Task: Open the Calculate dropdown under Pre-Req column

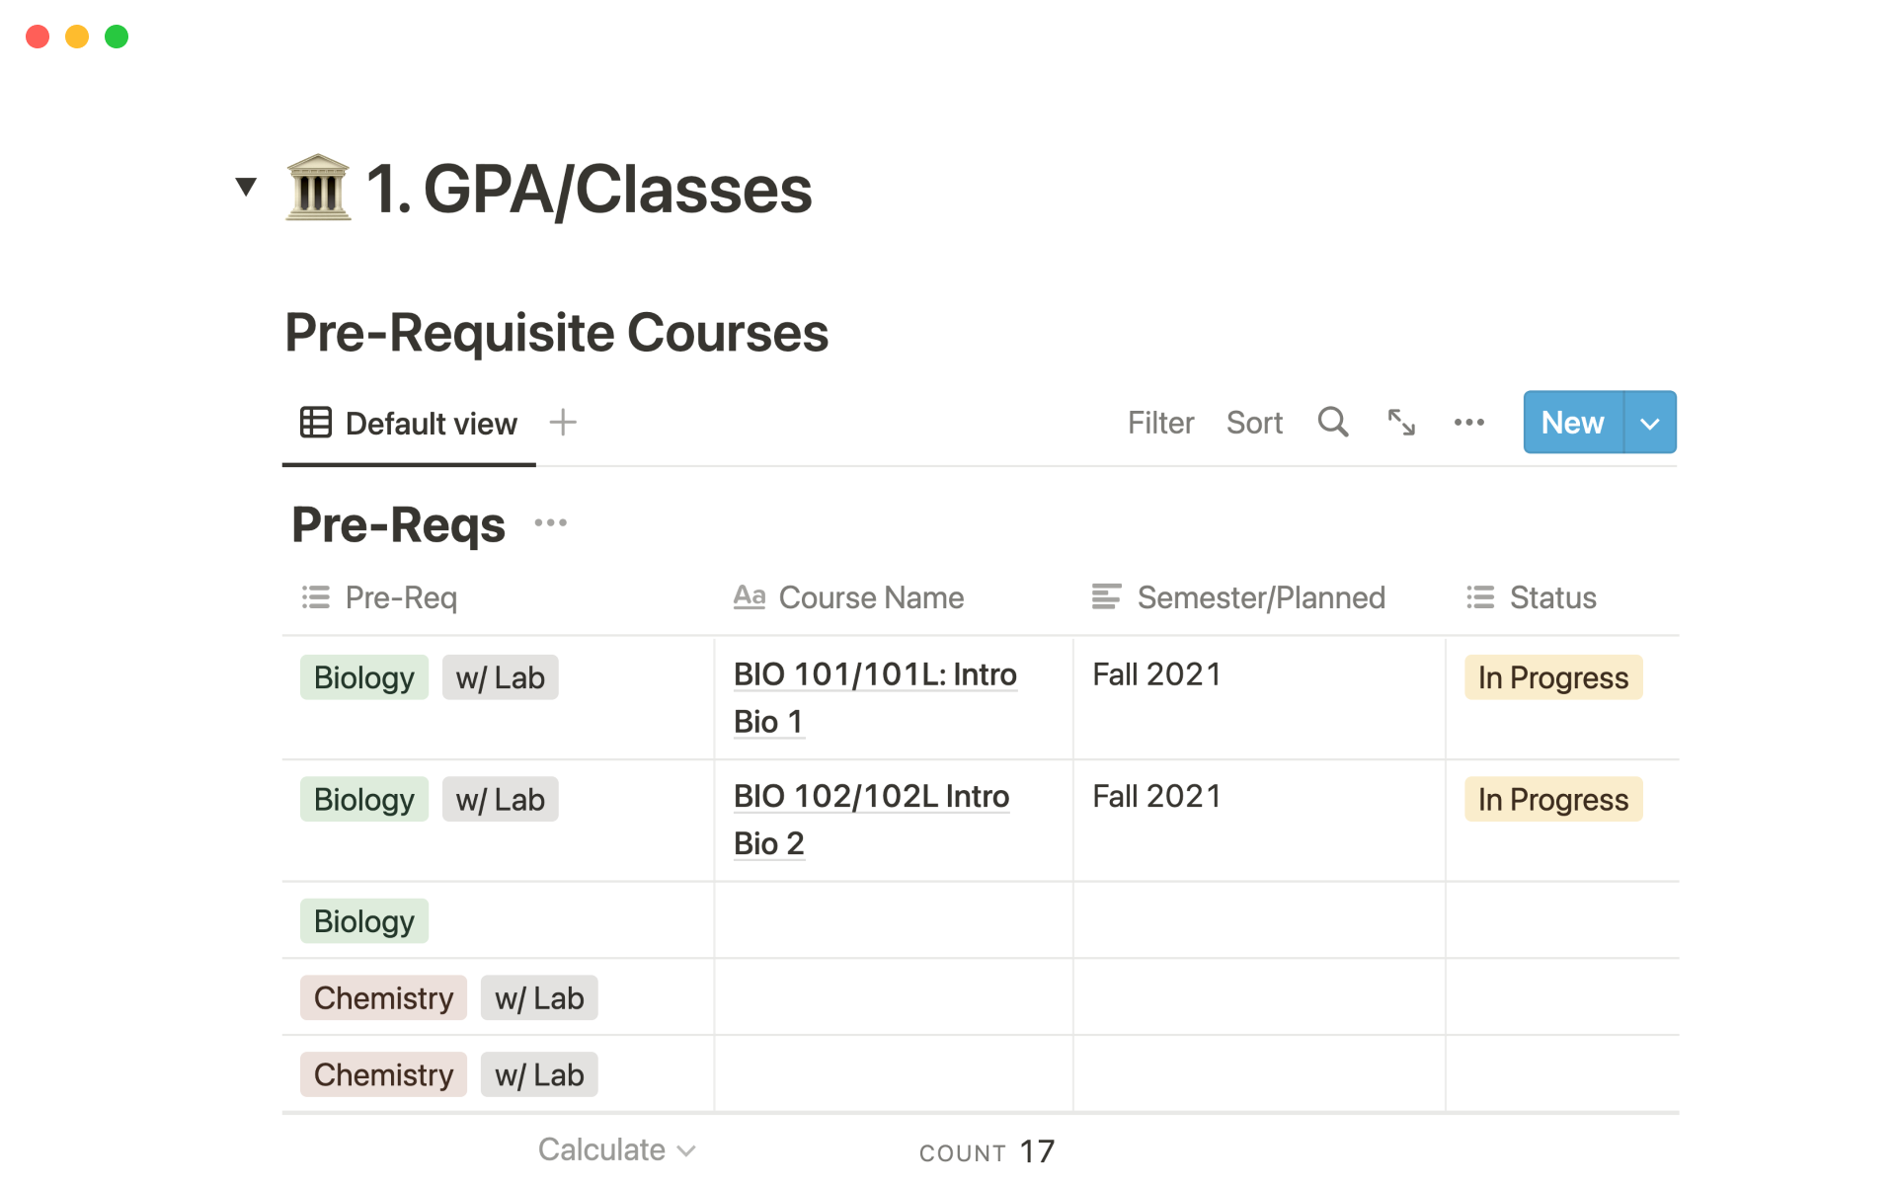Action: click(x=616, y=1149)
